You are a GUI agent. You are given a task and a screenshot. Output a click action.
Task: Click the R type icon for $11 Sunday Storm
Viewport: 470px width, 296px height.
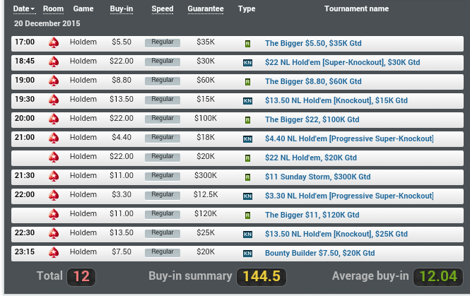(x=247, y=177)
